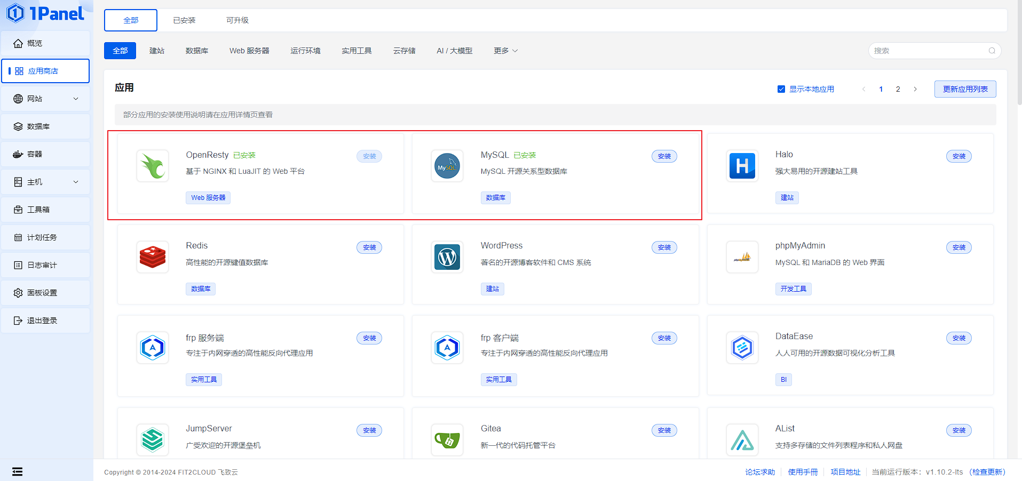Switch to the 可升级 tab
This screenshot has height=481, width=1022.
click(x=237, y=20)
